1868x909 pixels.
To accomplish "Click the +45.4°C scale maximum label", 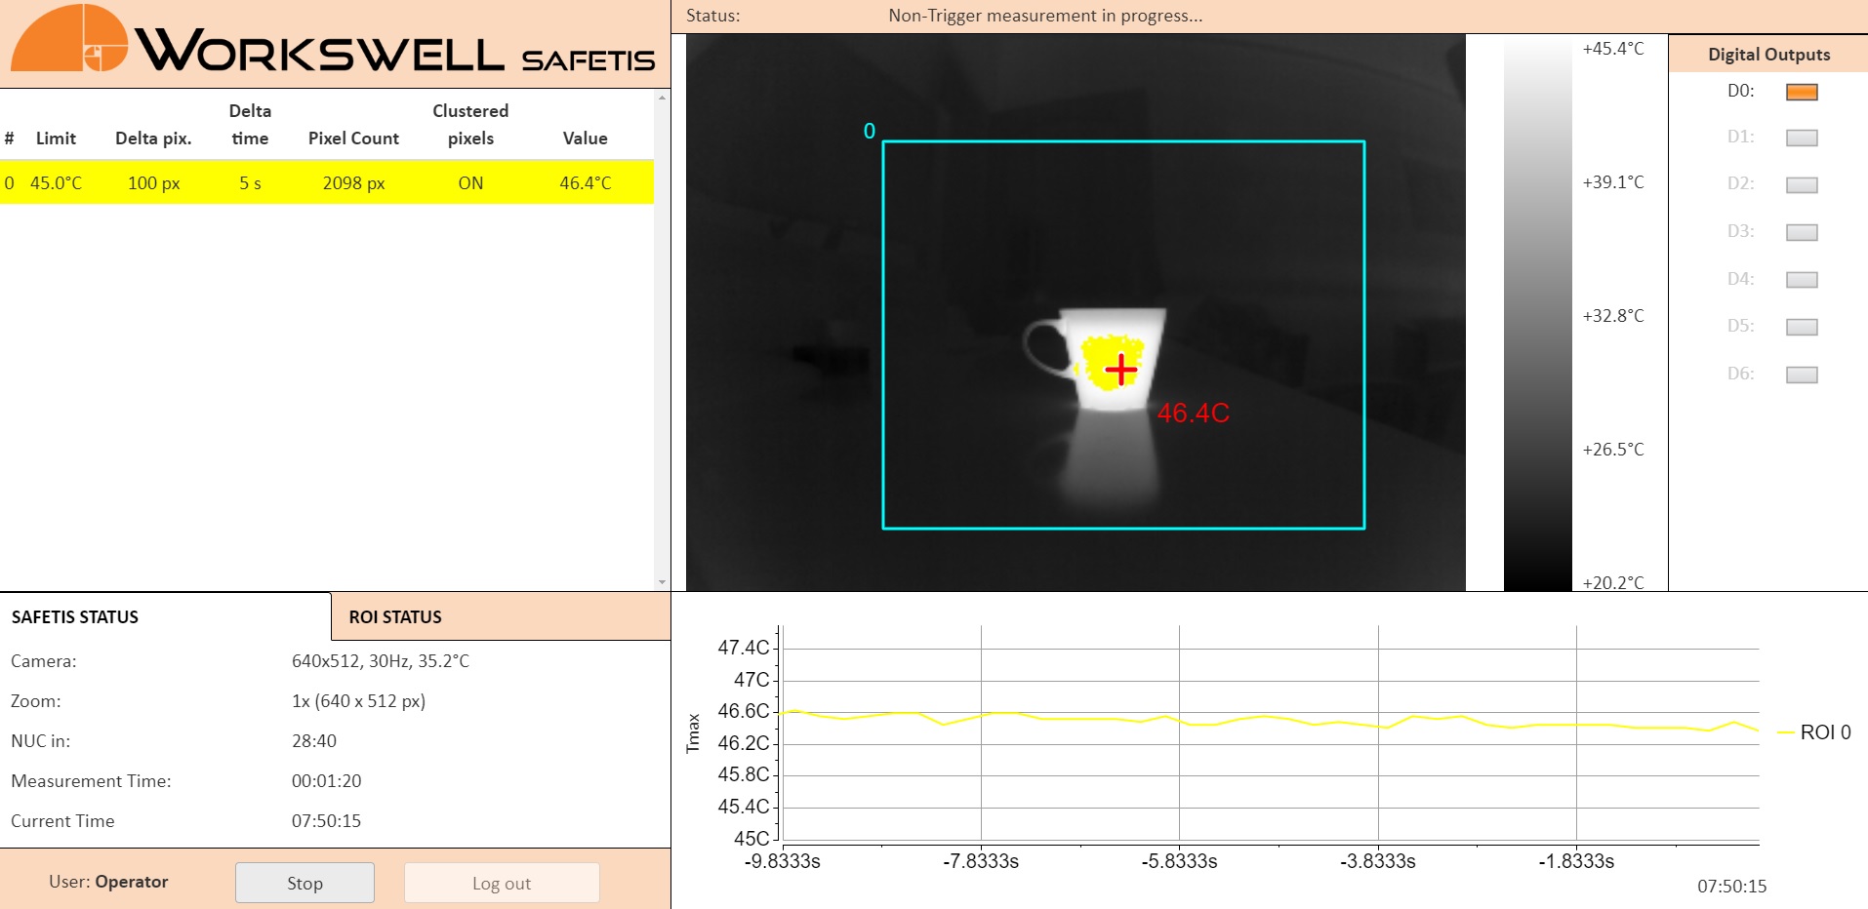I will (x=1613, y=49).
